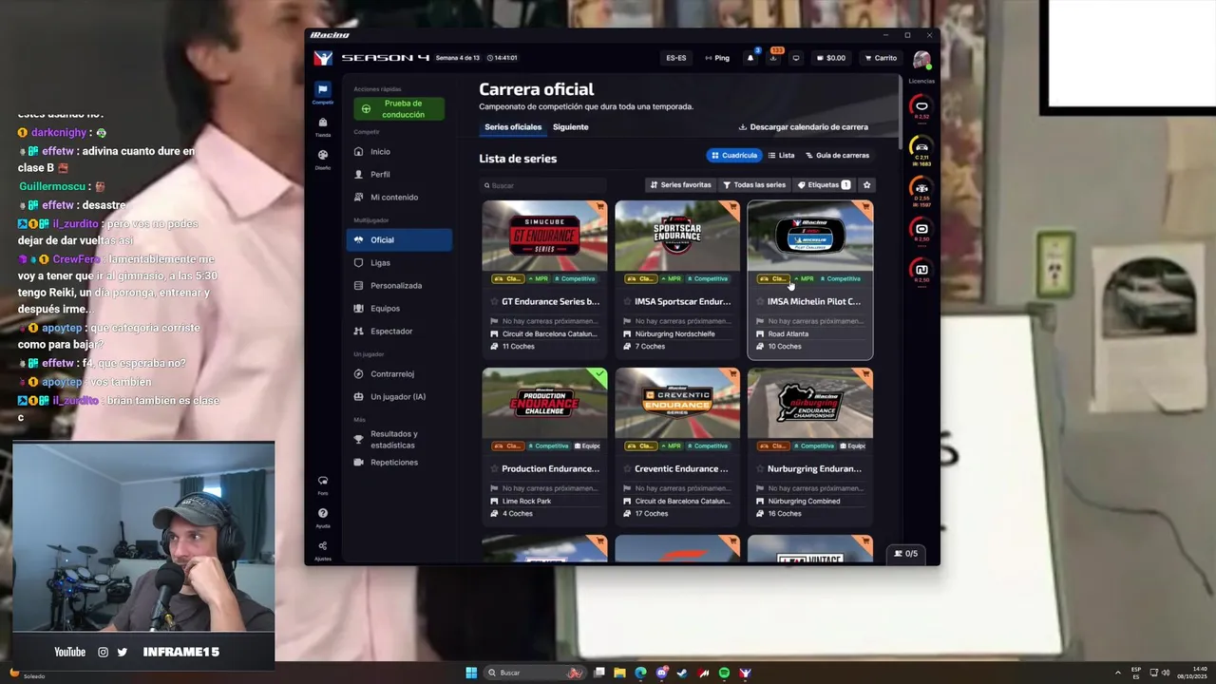The height and width of the screenshot is (684, 1216).
Task: Open Steam from the taskbar
Action: pyautogui.click(x=682, y=673)
